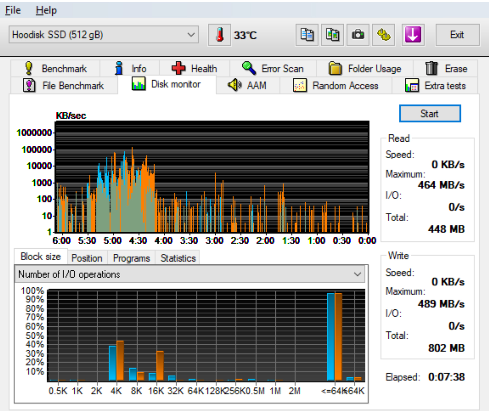The image size is (489, 411).
Task: Click the Exit button
Action: click(x=457, y=35)
